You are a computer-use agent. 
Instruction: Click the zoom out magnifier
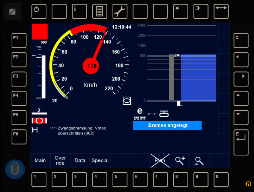[199, 161]
